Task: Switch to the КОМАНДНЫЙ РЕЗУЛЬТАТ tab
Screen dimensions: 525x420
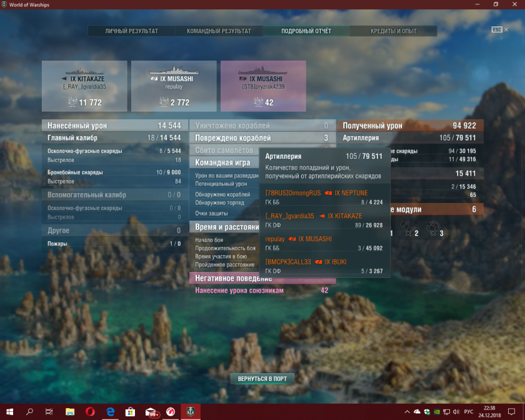Action: coord(219,31)
